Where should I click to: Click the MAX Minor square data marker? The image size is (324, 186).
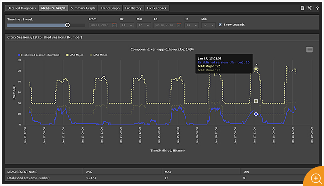(256, 101)
